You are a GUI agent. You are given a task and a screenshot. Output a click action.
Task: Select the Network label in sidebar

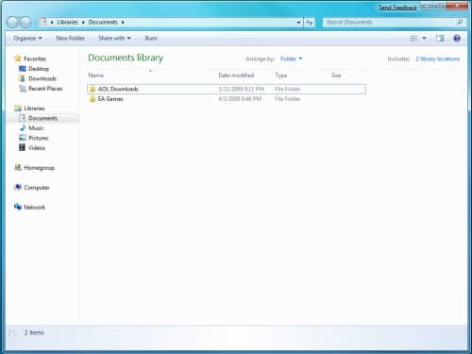tap(34, 207)
